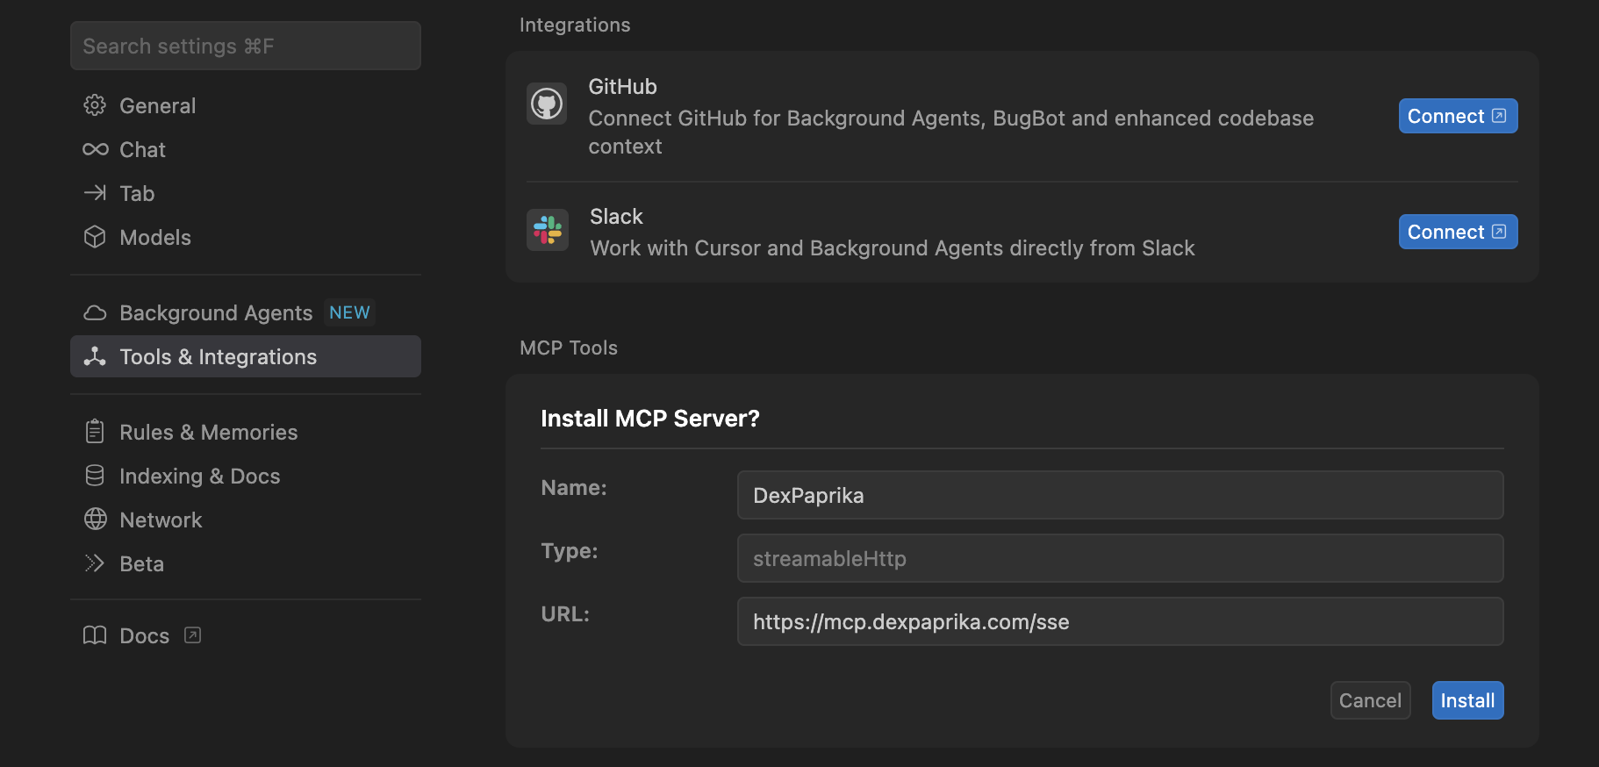This screenshot has width=1599, height=767.
Task: Click the GitHub logo icon
Action: (547, 104)
